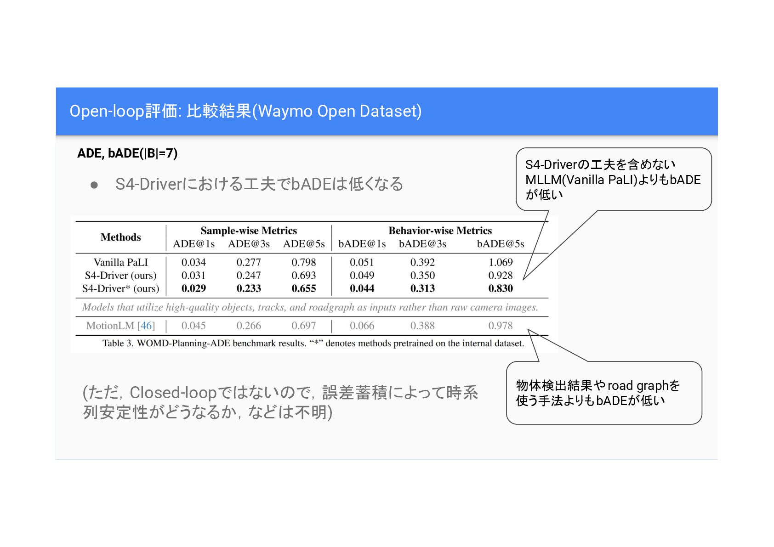Click S4-Driver value 0.693
774x547 pixels.
[x=304, y=276]
